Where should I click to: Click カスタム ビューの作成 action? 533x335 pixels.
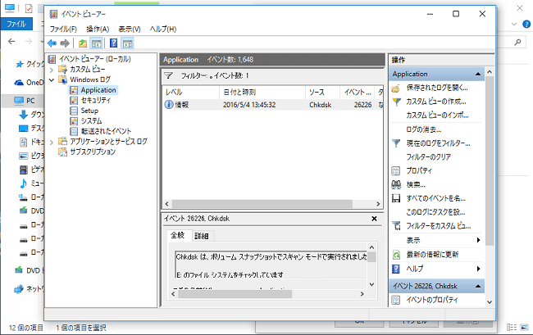point(436,102)
